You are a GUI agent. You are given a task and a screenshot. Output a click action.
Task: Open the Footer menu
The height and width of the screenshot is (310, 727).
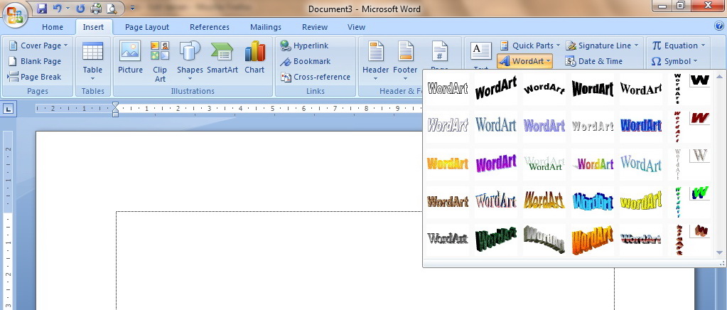pos(405,61)
